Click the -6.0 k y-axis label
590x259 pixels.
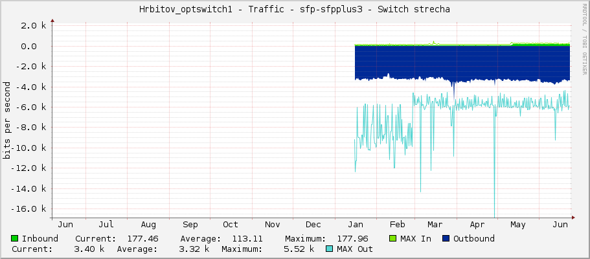(32, 107)
